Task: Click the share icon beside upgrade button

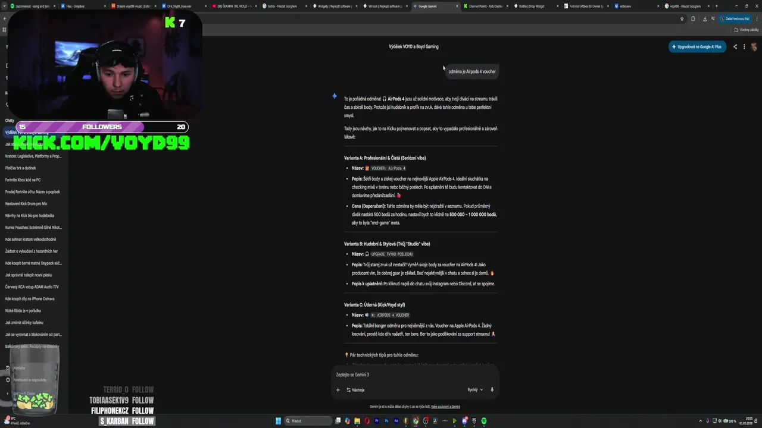Action: pyautogui.click(x=735, y=46)
